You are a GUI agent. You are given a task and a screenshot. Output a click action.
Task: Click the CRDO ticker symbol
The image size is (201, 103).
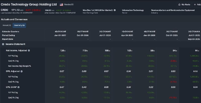(4, 10)
